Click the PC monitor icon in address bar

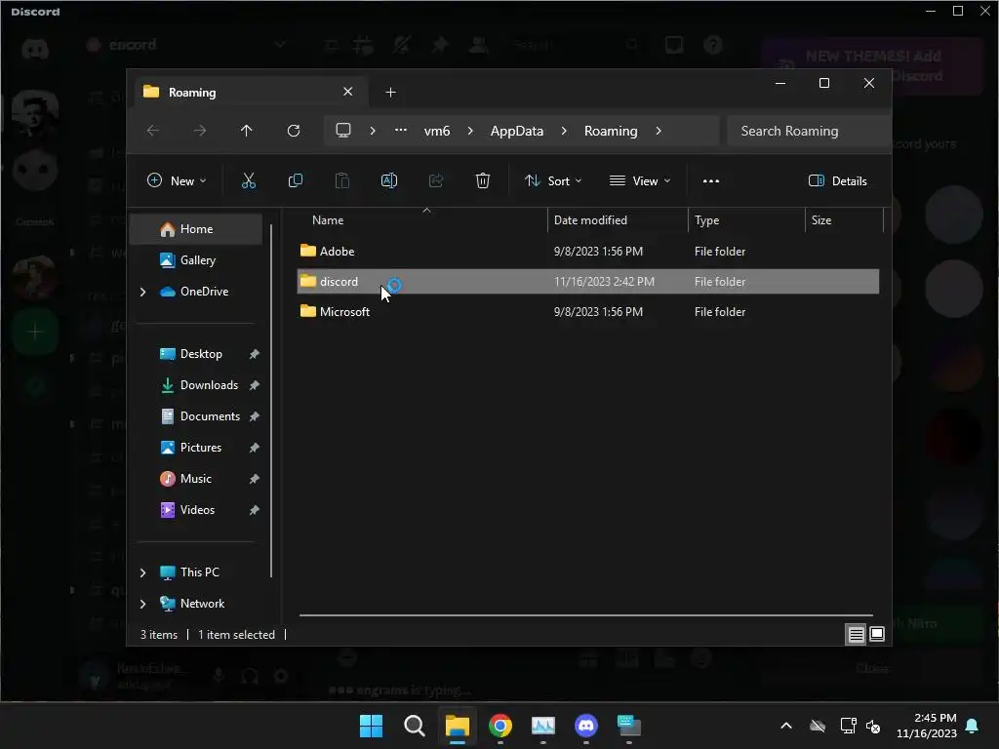click(x=343, y=131)
